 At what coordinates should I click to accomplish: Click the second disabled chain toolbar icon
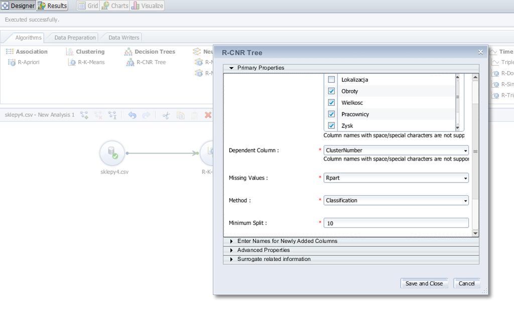[x=98, y=115]
